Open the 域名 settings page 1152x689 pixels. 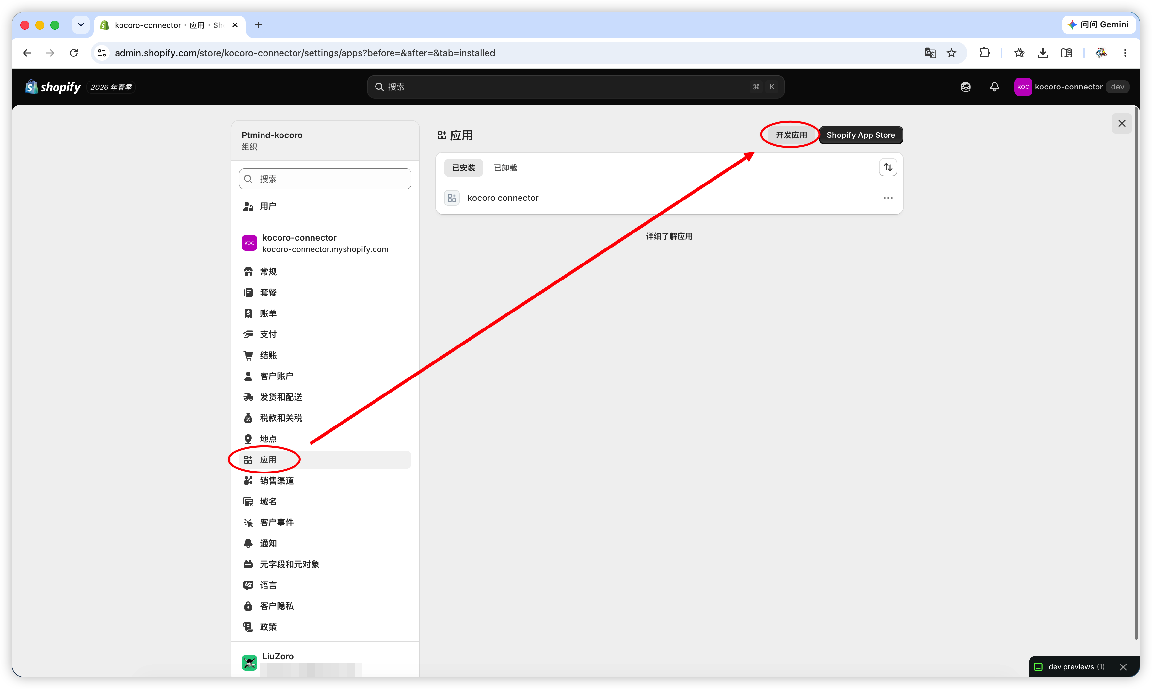[x=325, y=502]
